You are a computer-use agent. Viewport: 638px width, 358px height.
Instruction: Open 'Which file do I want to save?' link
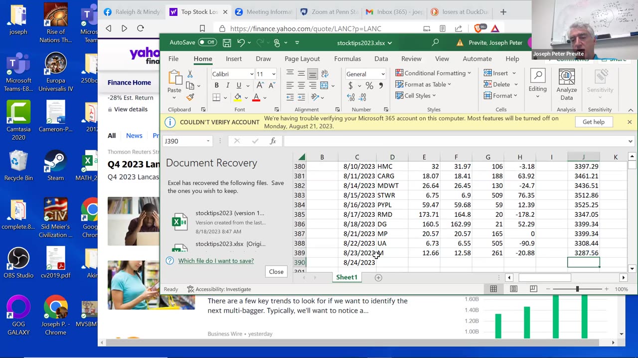pos(216,261)
